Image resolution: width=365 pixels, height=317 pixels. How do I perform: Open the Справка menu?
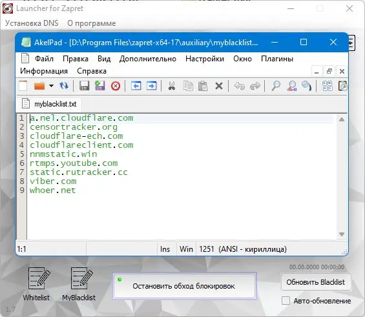pyautogui.click(x=92, y=71)
